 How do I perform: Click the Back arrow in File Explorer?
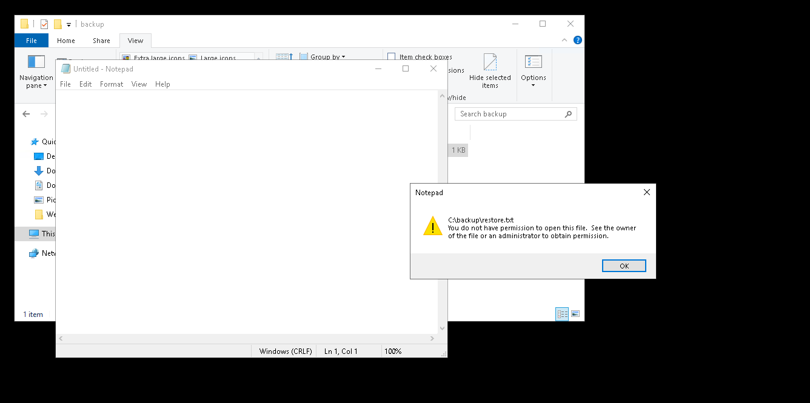pyautogui.click(x=26, y=114)
